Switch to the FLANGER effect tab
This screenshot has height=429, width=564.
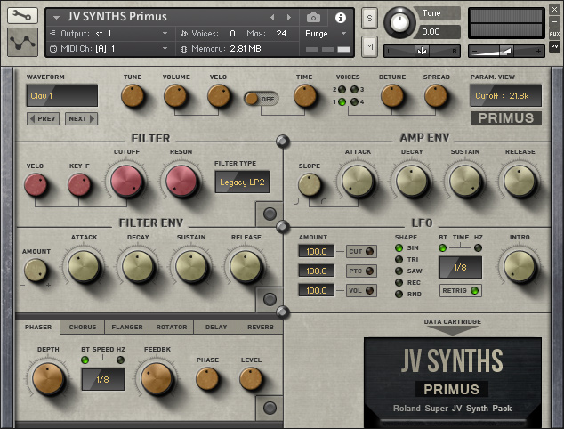pyautogui.click(x=127, y=327)
